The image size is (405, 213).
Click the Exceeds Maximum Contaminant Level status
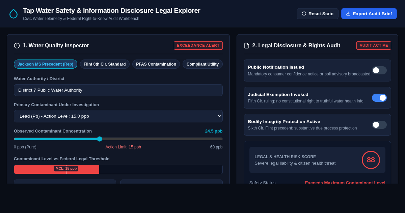pos(345,183)
